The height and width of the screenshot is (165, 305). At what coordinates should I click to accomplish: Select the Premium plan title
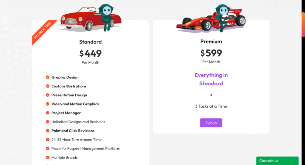(211, 41)
